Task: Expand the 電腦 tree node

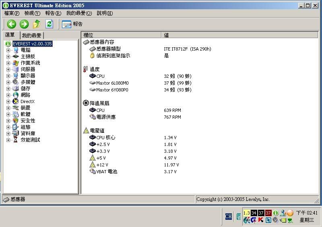Action: 8,50
